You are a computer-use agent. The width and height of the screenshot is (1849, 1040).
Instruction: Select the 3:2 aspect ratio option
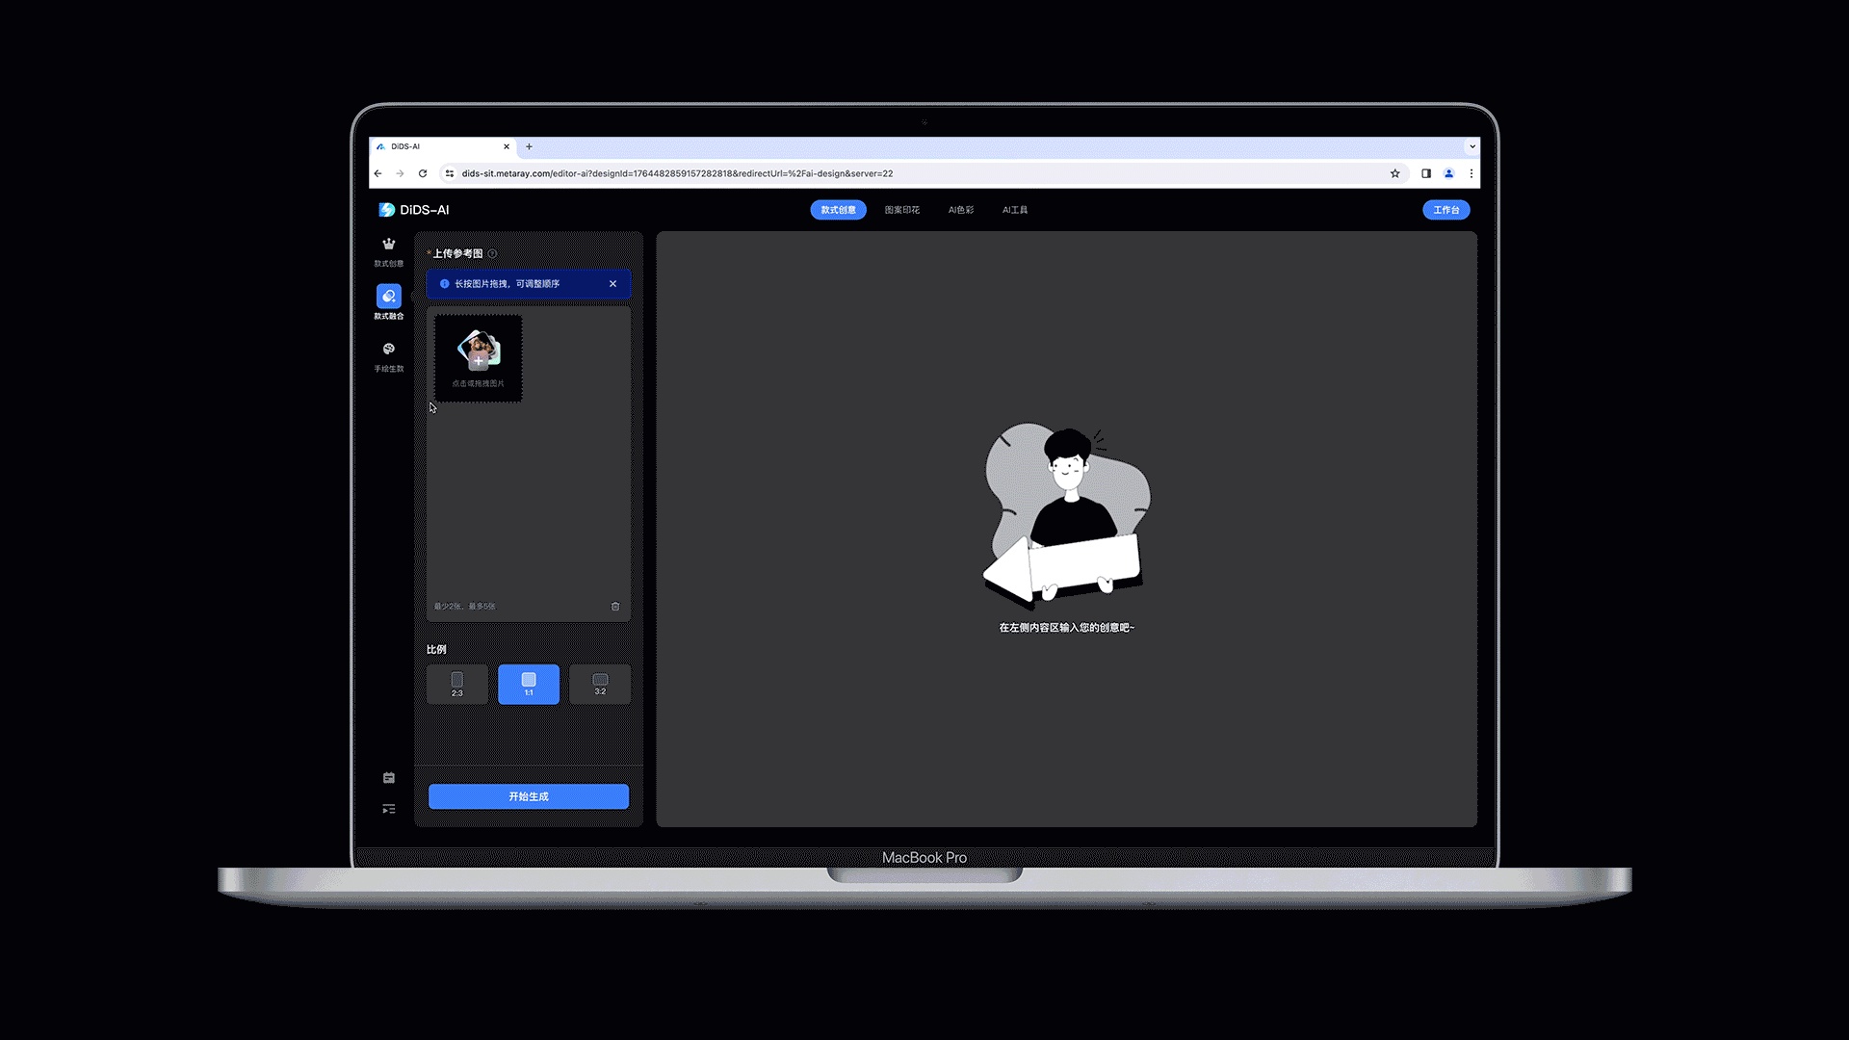[600, 684]
